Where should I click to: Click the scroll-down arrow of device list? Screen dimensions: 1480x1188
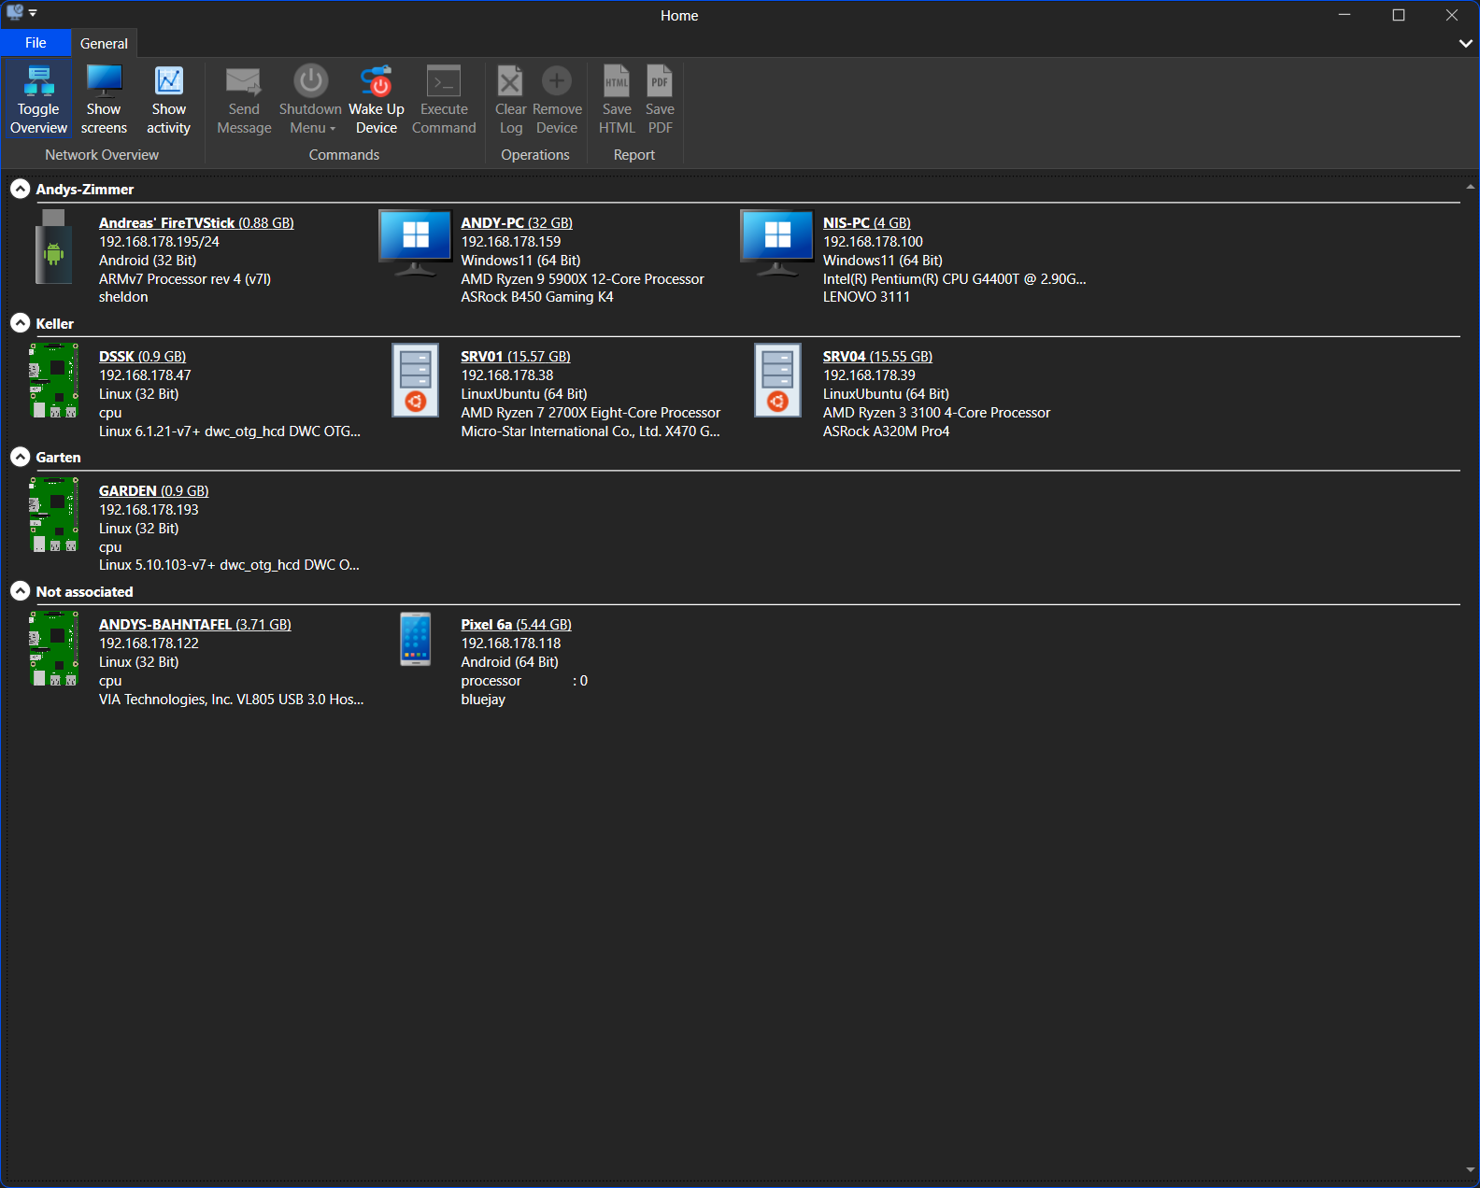click(1471, 1169)
